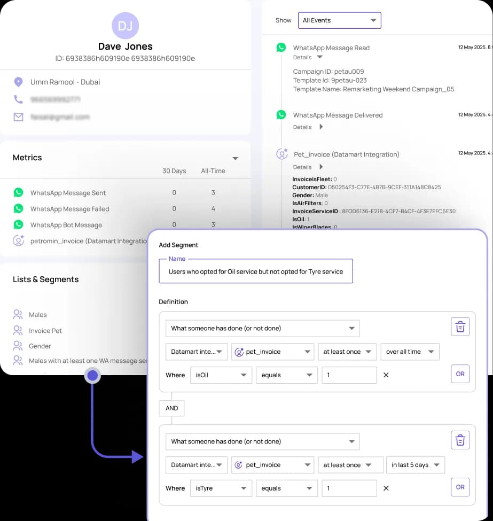Delete the isTyre condition block via trash icon

[x=460, y=440]
